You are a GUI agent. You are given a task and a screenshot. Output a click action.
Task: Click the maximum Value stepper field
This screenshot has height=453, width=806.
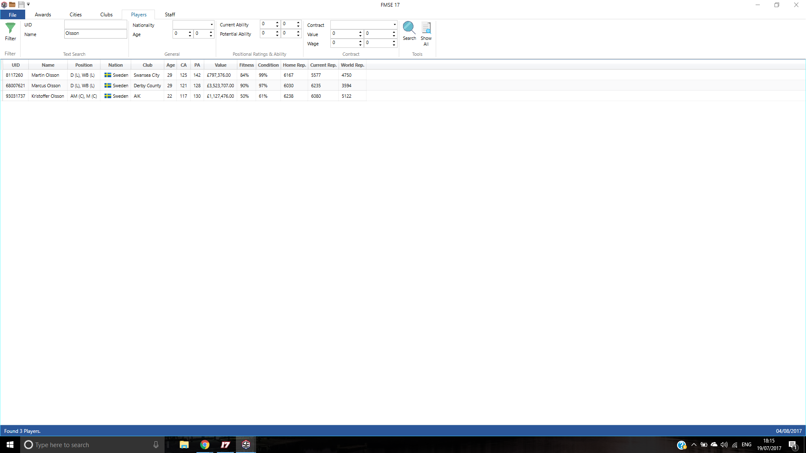(380, 34)
